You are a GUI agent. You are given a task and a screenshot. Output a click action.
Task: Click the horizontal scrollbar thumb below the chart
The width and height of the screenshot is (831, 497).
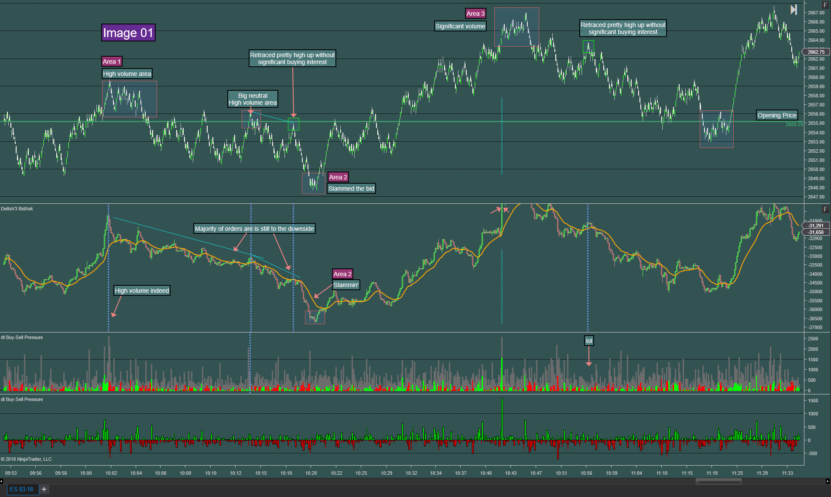coord(718,481)
